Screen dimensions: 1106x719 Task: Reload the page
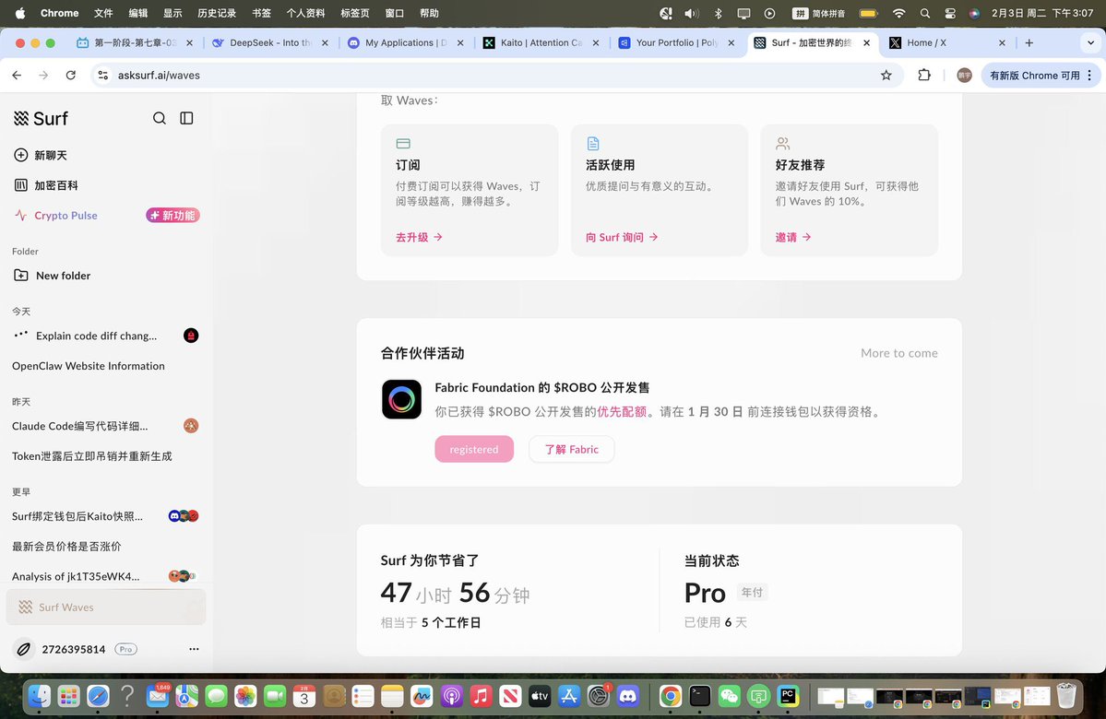(x=70, y=76)
